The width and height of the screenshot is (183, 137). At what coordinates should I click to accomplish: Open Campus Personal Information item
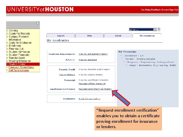coord(19,38)
